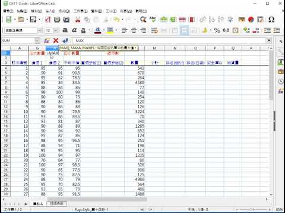Open sidebar Functions fx panel icon
Viewport: 285px width, 213px height.
280,91
